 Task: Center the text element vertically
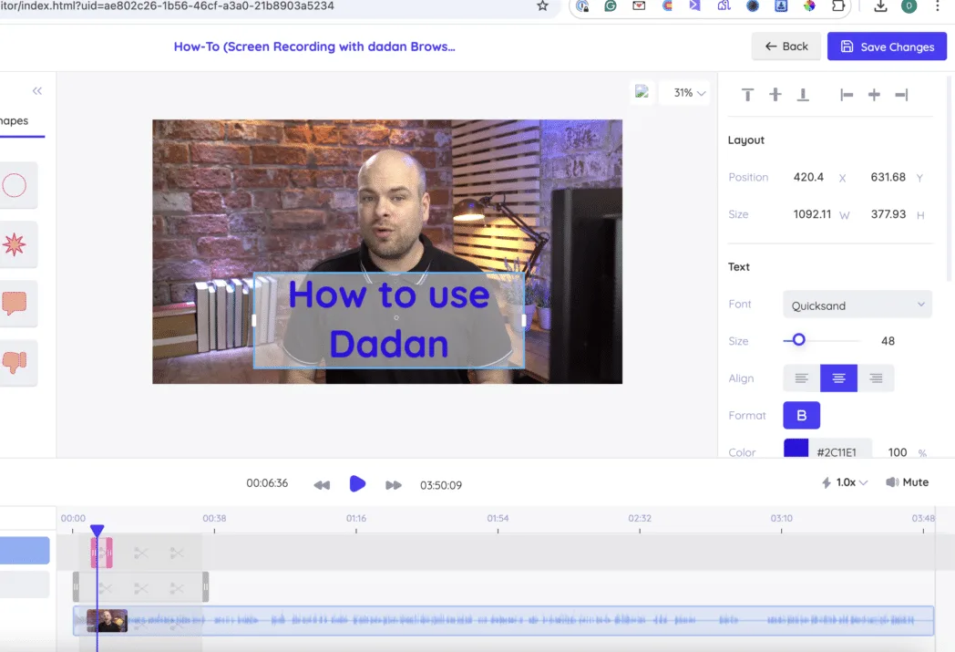[775, 94]
